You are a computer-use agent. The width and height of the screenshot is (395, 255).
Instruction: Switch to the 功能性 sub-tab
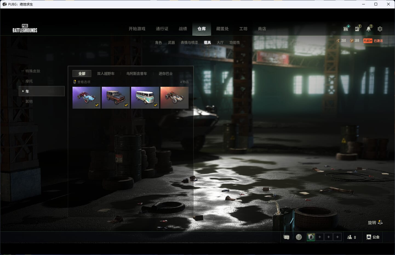(235, 43)
